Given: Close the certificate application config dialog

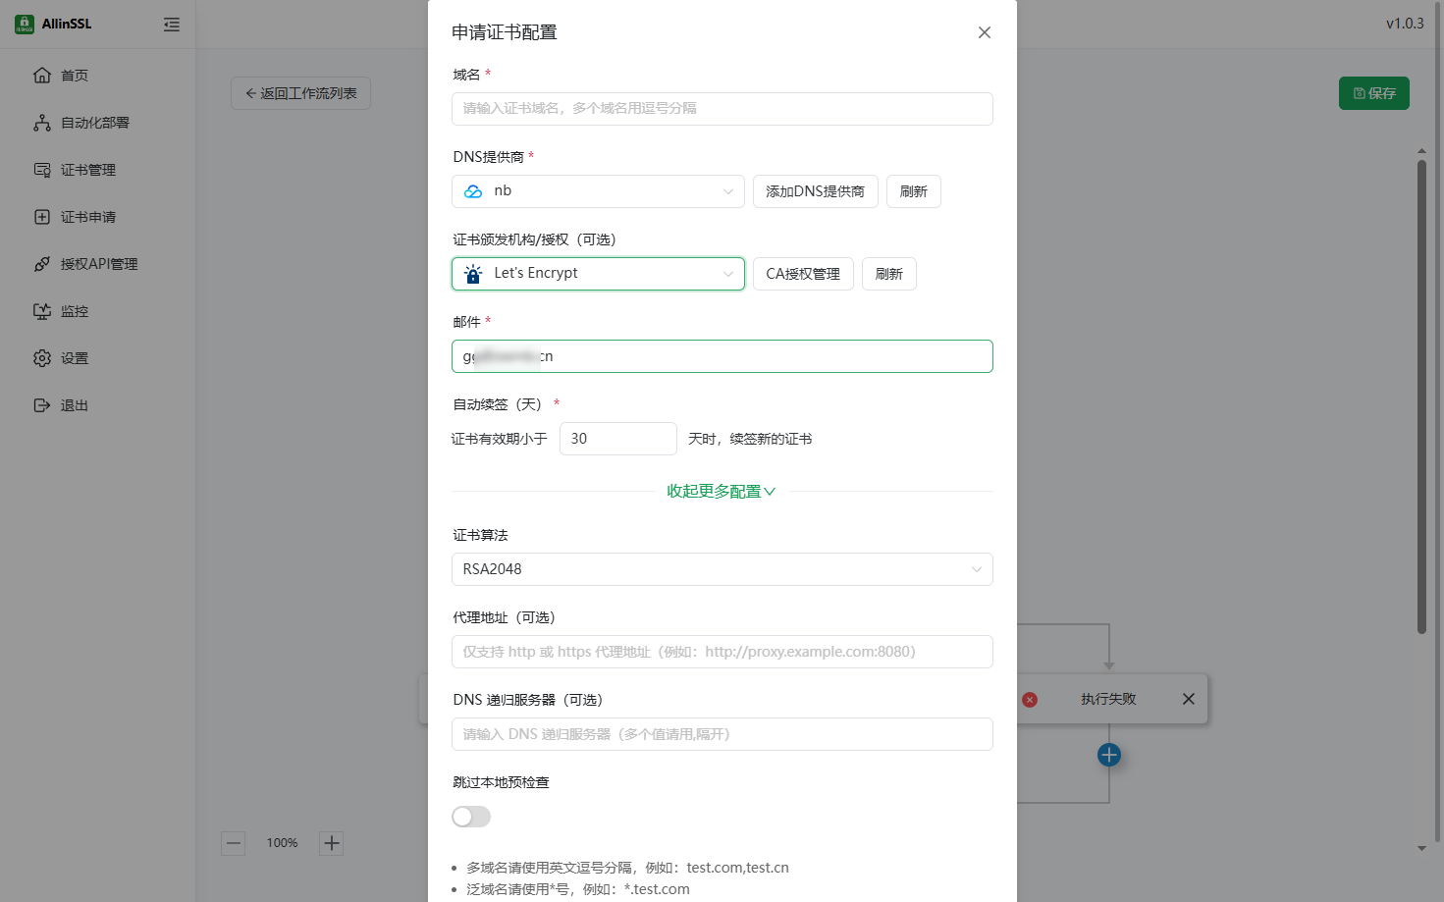Looking at the screenshot, I should [984, 32].
